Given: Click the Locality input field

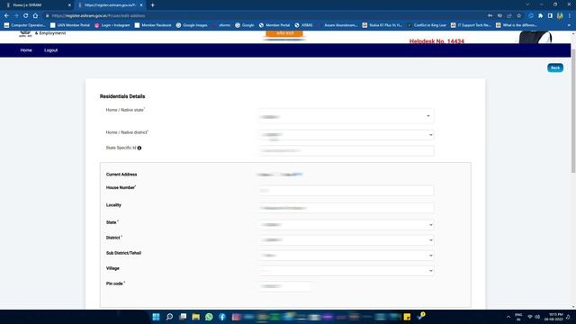Looking at the screenshot, I should point(346,208).
